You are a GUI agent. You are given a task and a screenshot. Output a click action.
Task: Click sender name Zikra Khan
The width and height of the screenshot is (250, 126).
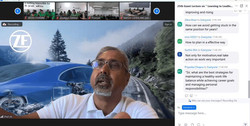point(191,20)
